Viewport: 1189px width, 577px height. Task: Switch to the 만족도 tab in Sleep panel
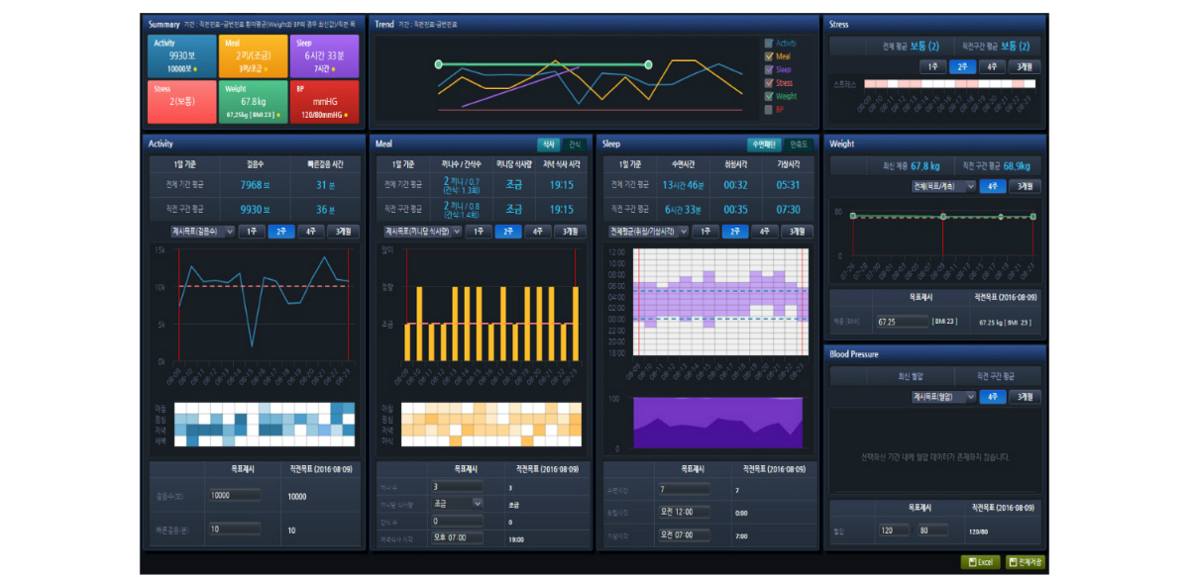(798, 144)
